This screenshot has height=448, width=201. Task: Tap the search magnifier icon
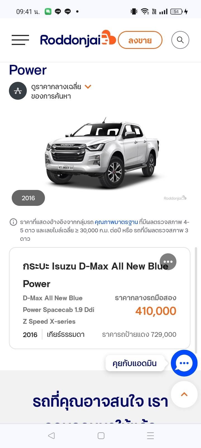tap(180, 40)
